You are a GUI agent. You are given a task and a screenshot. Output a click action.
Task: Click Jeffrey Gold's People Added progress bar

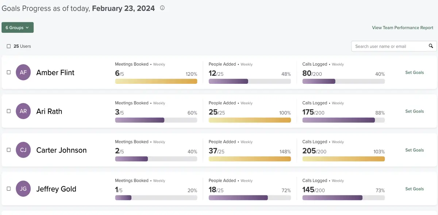250,198
